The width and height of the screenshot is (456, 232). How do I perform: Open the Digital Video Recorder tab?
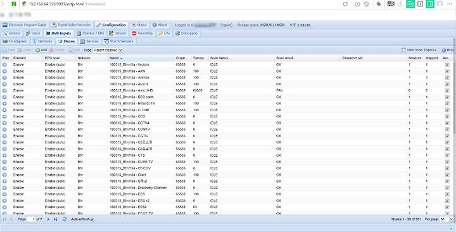coord(72,25)
